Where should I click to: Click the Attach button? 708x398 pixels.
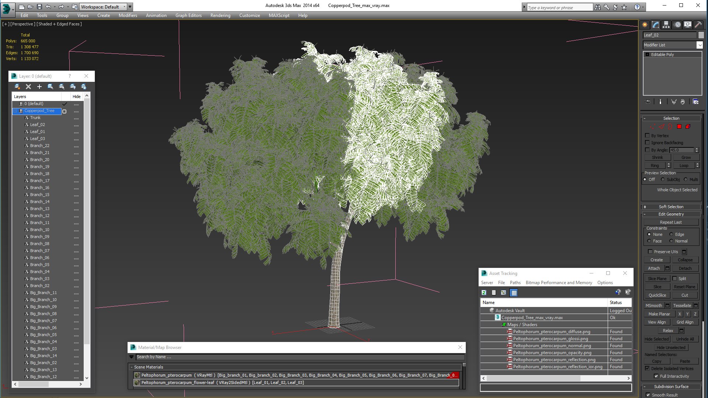tap(654, 268)
